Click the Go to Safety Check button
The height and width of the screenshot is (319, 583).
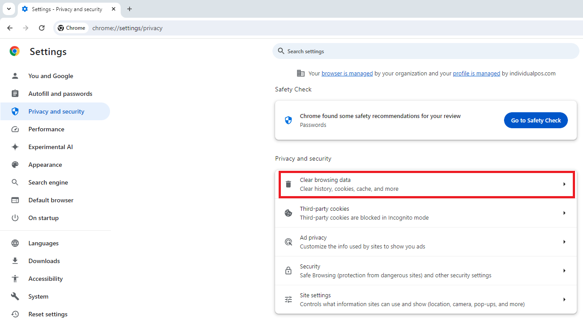pyautogui.click(x=536, y=120)
